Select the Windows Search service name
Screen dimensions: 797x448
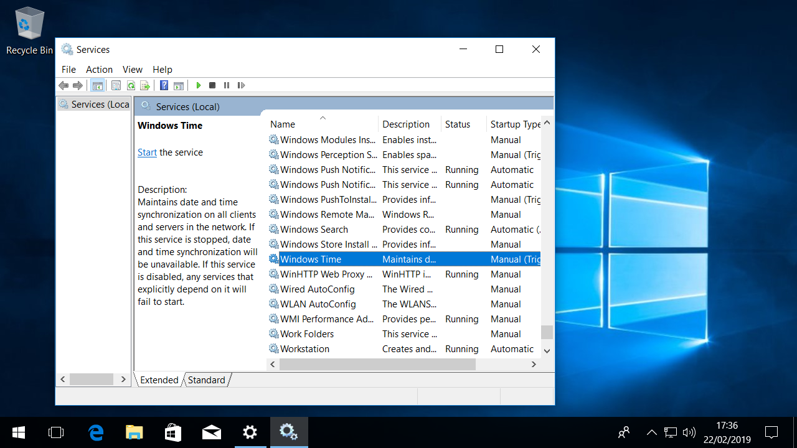coord(314,230)
